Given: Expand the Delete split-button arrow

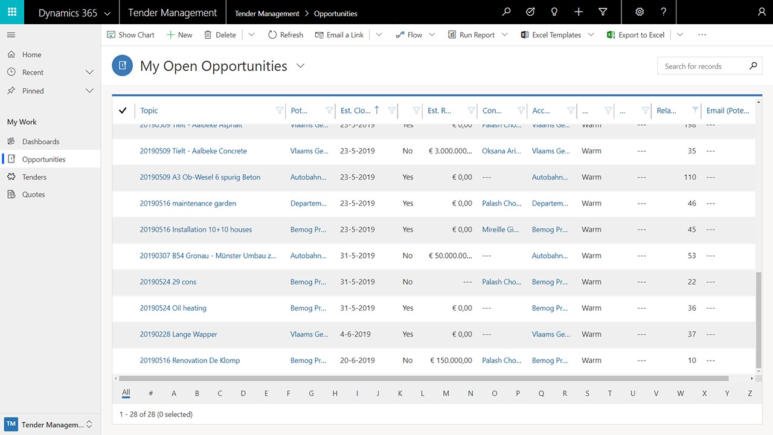Looking at the screenshot, I should click(x=252, y=35).
